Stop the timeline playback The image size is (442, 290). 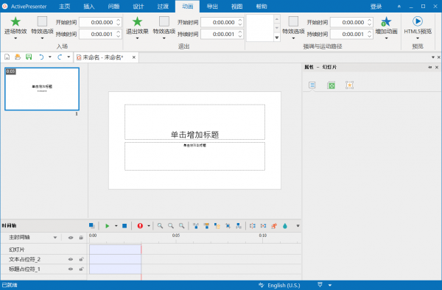pyautogui.click(x=124, y=226)
